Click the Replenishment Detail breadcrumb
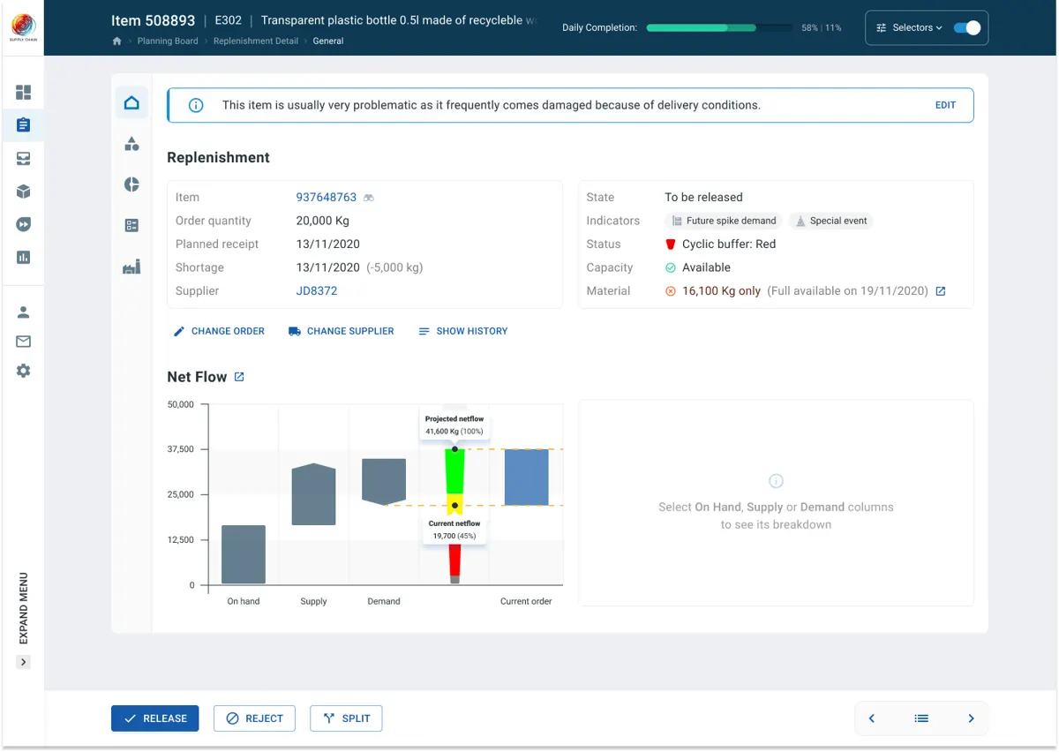The width and height of the screenshot is (1059, 752). tap(256, 41)
